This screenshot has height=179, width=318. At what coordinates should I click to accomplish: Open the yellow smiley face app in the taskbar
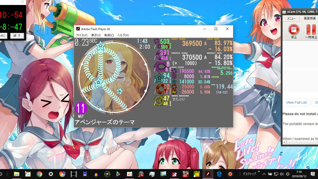click(x=196, y=174)
